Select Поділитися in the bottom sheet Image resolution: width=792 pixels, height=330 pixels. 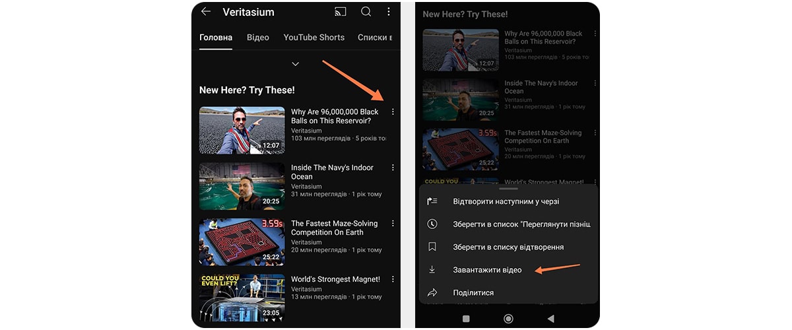508,292
